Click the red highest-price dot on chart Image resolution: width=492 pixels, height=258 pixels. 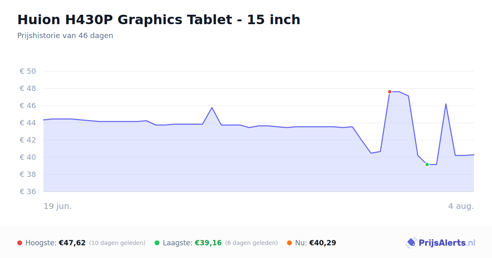(x=389, y=92)
